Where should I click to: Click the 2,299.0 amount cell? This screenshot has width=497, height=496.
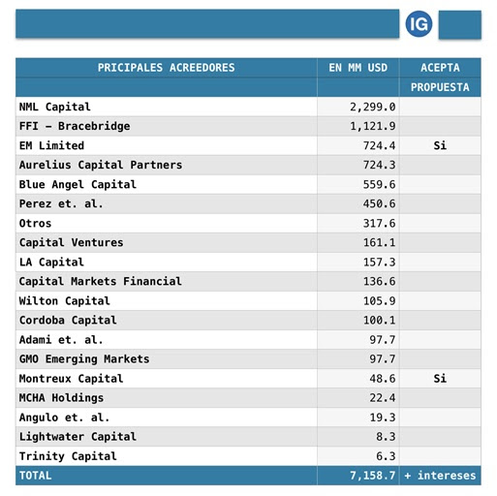click(358, 107)
